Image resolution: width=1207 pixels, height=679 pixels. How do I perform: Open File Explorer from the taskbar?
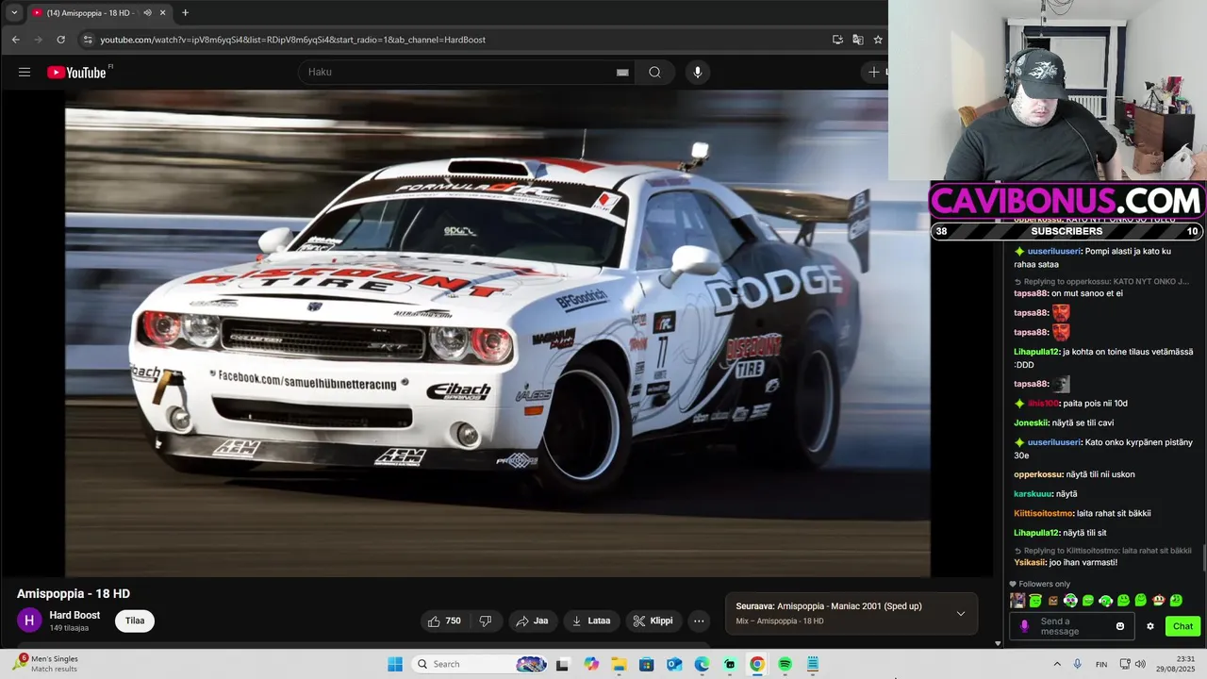click(619, 664)
